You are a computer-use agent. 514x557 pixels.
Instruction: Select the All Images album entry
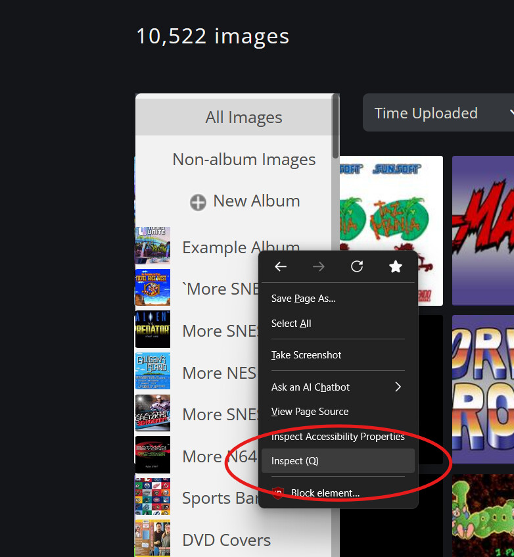(243, 118)
